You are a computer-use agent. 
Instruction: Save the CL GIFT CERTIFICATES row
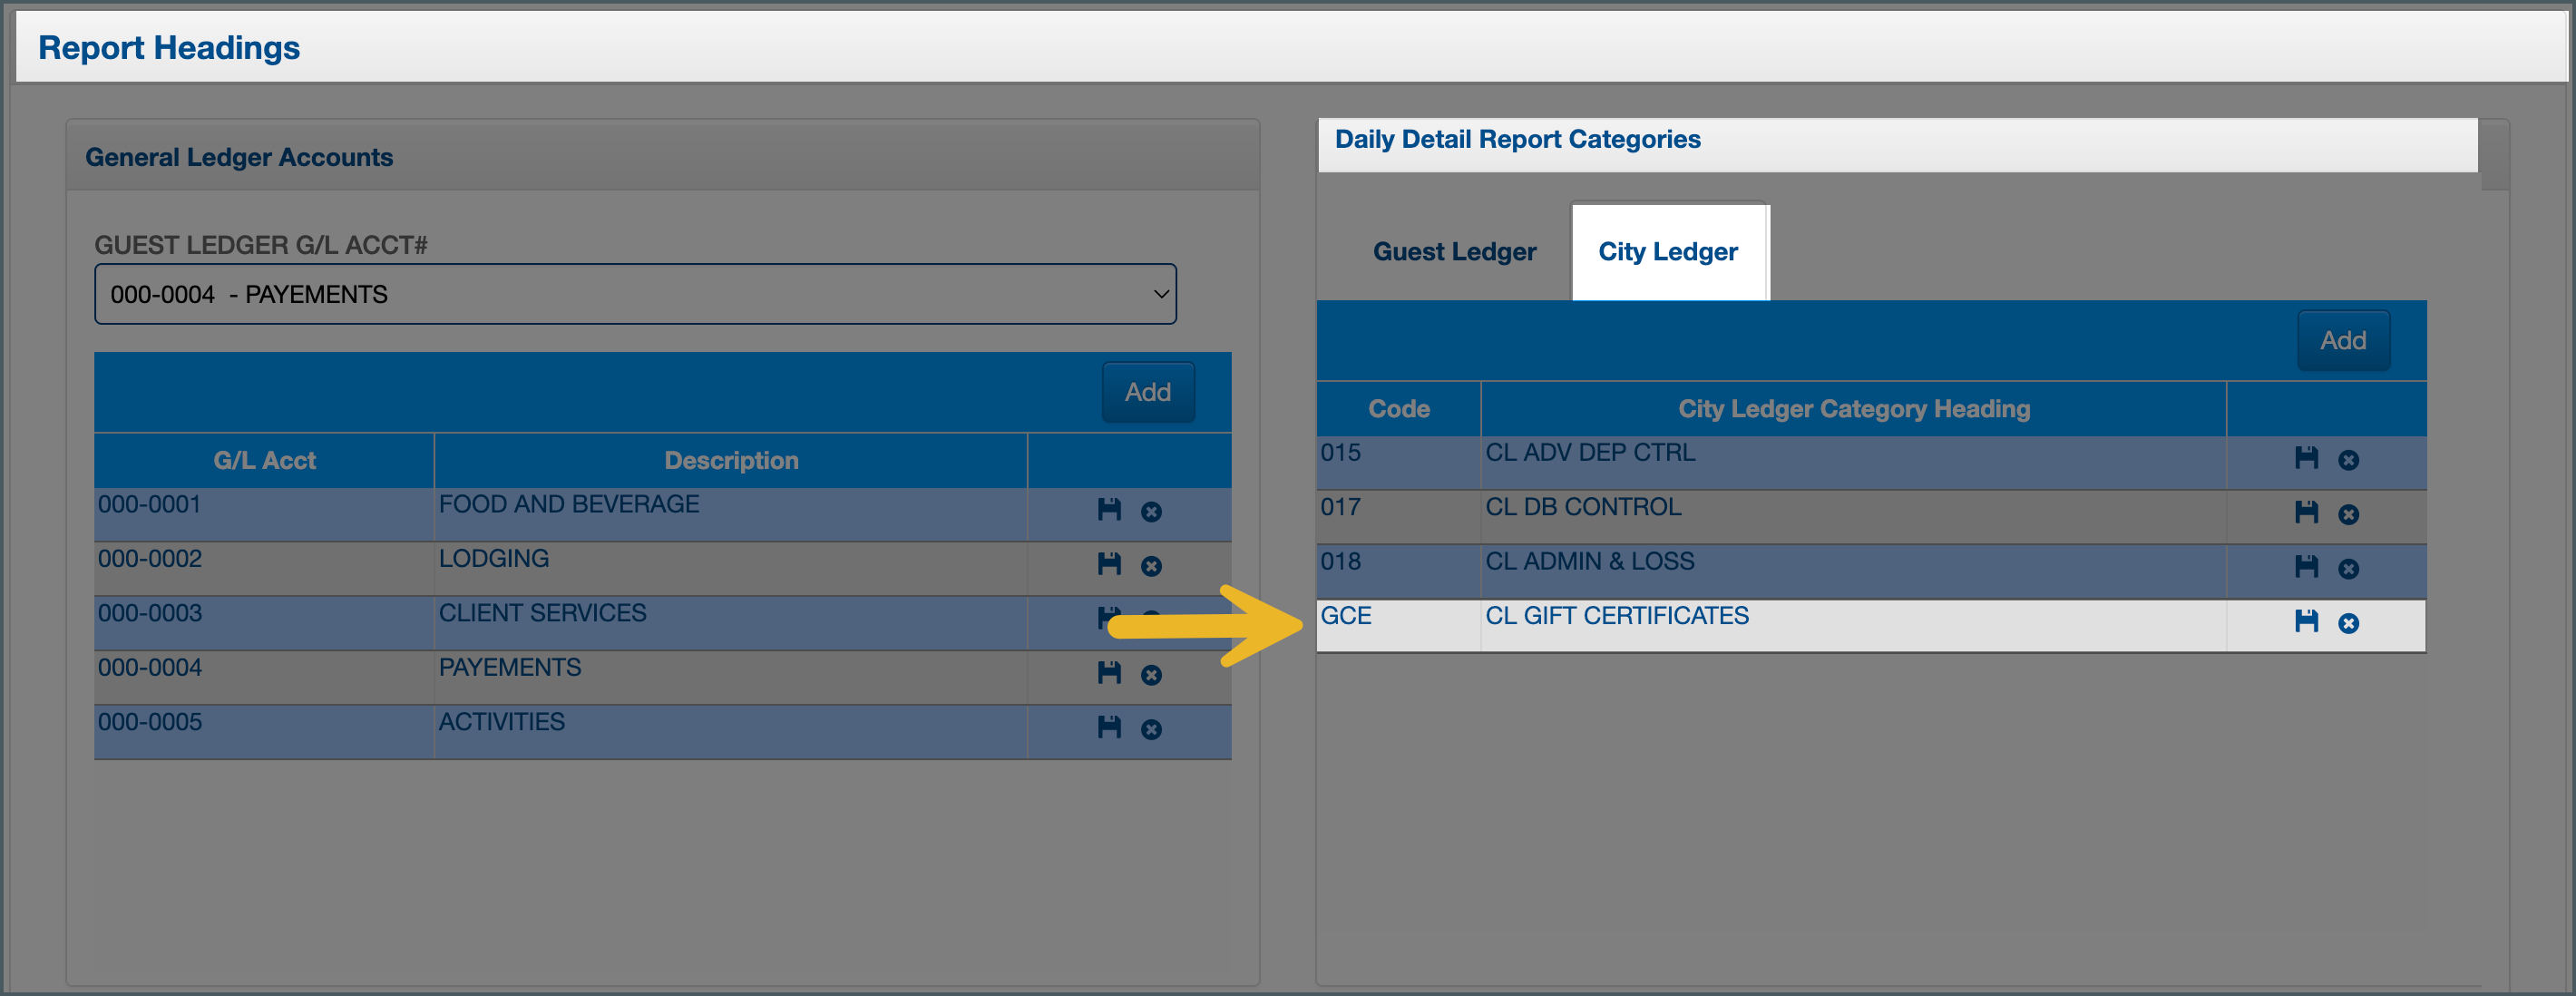2306,622
